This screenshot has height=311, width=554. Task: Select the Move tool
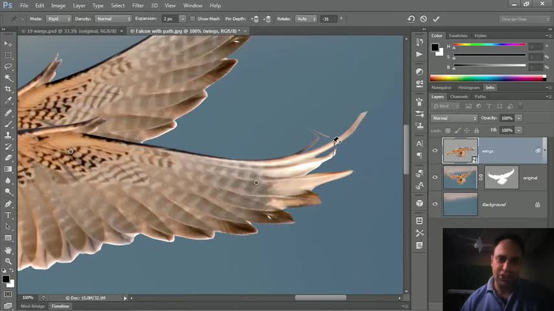click(8, 43)
